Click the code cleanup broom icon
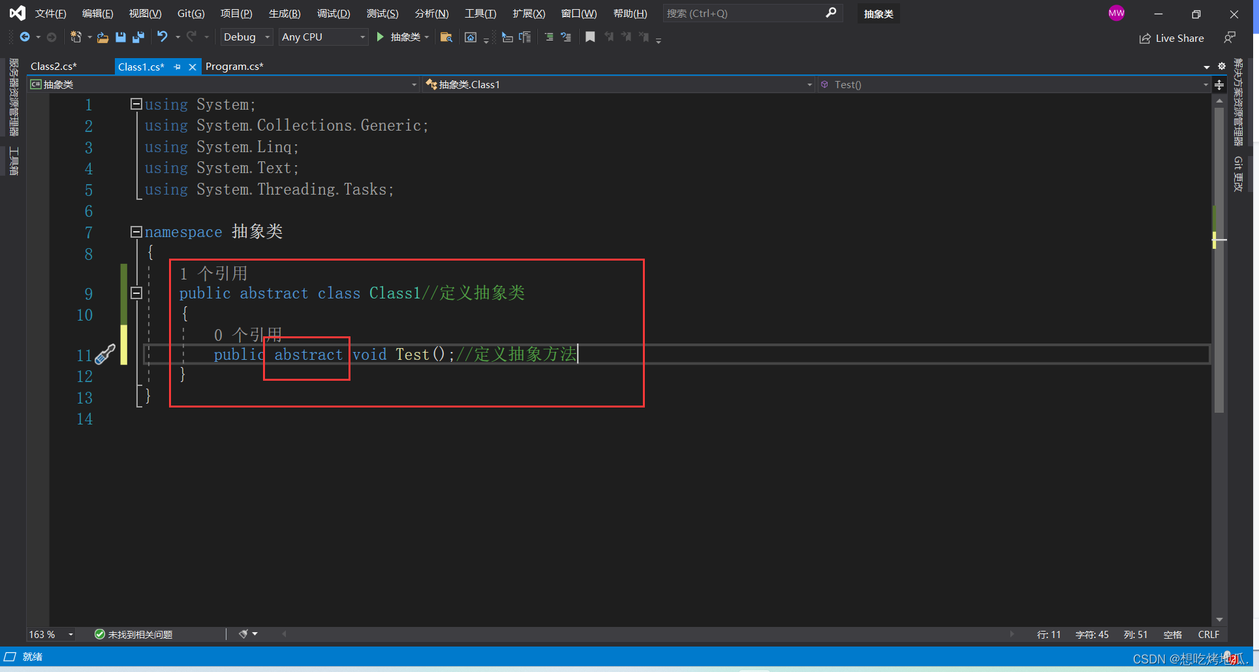1259x672 pixels. tap(243, 634)
